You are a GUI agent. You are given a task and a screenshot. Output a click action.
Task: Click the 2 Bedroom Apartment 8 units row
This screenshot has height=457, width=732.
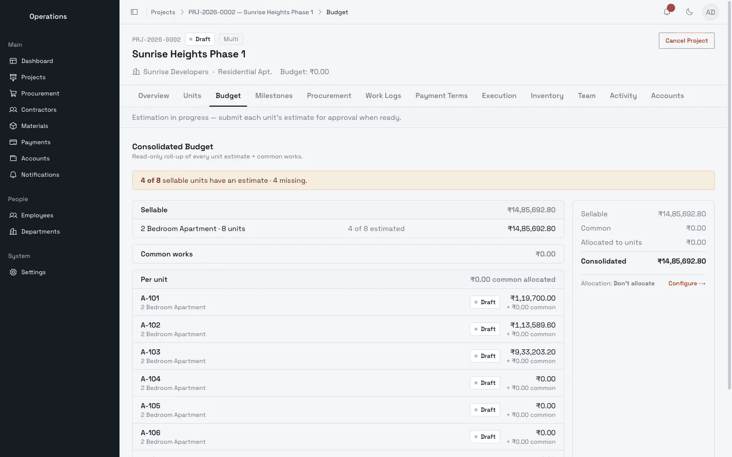(x=348, y=228)
